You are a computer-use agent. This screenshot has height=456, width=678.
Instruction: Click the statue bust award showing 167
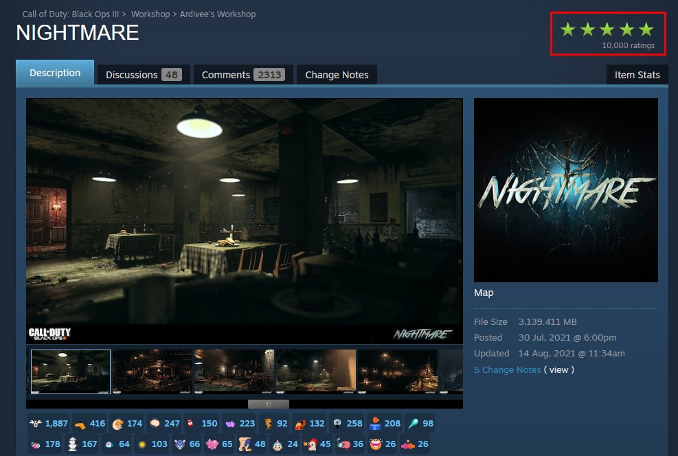pos(82,444)
